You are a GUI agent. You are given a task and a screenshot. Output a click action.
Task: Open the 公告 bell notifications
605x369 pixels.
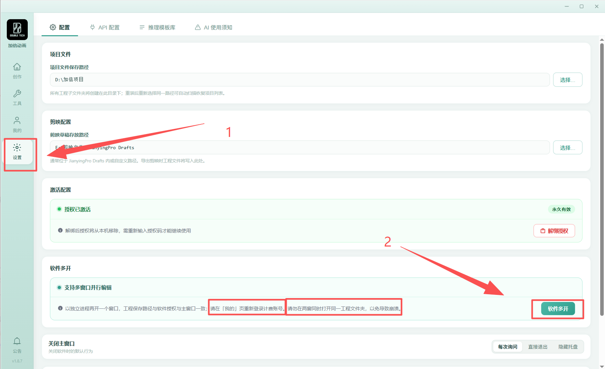point(17,345)
